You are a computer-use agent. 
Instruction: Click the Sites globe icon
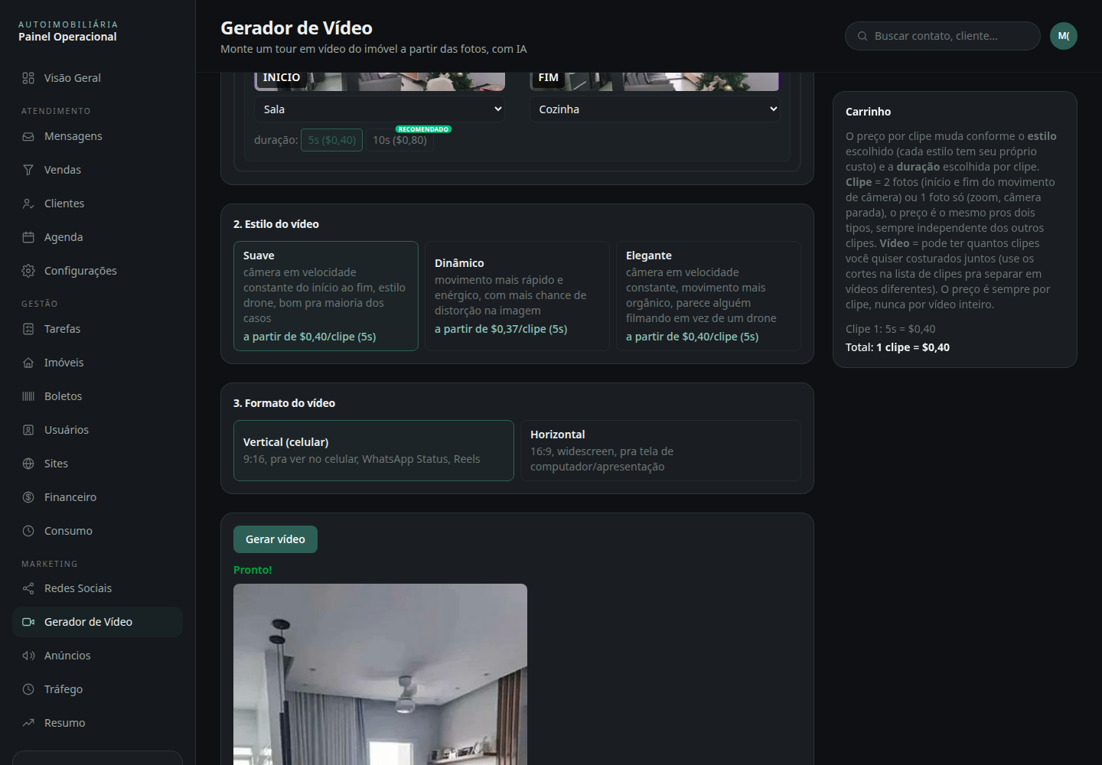(28, 464)
